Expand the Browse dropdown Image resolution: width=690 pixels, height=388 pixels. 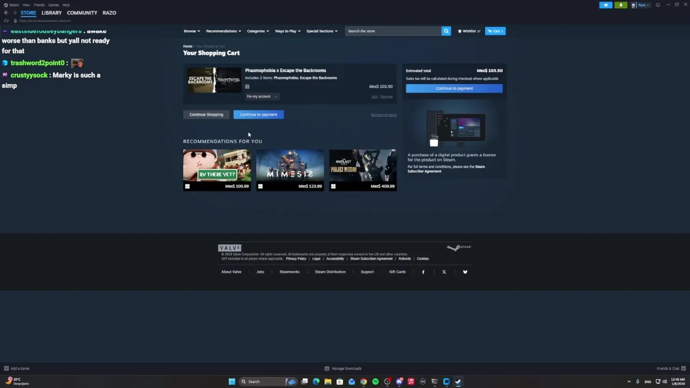191,31
